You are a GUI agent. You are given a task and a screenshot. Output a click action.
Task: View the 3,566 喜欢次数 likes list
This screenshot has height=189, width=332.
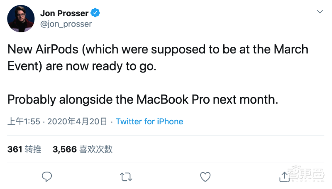[83, 149]
